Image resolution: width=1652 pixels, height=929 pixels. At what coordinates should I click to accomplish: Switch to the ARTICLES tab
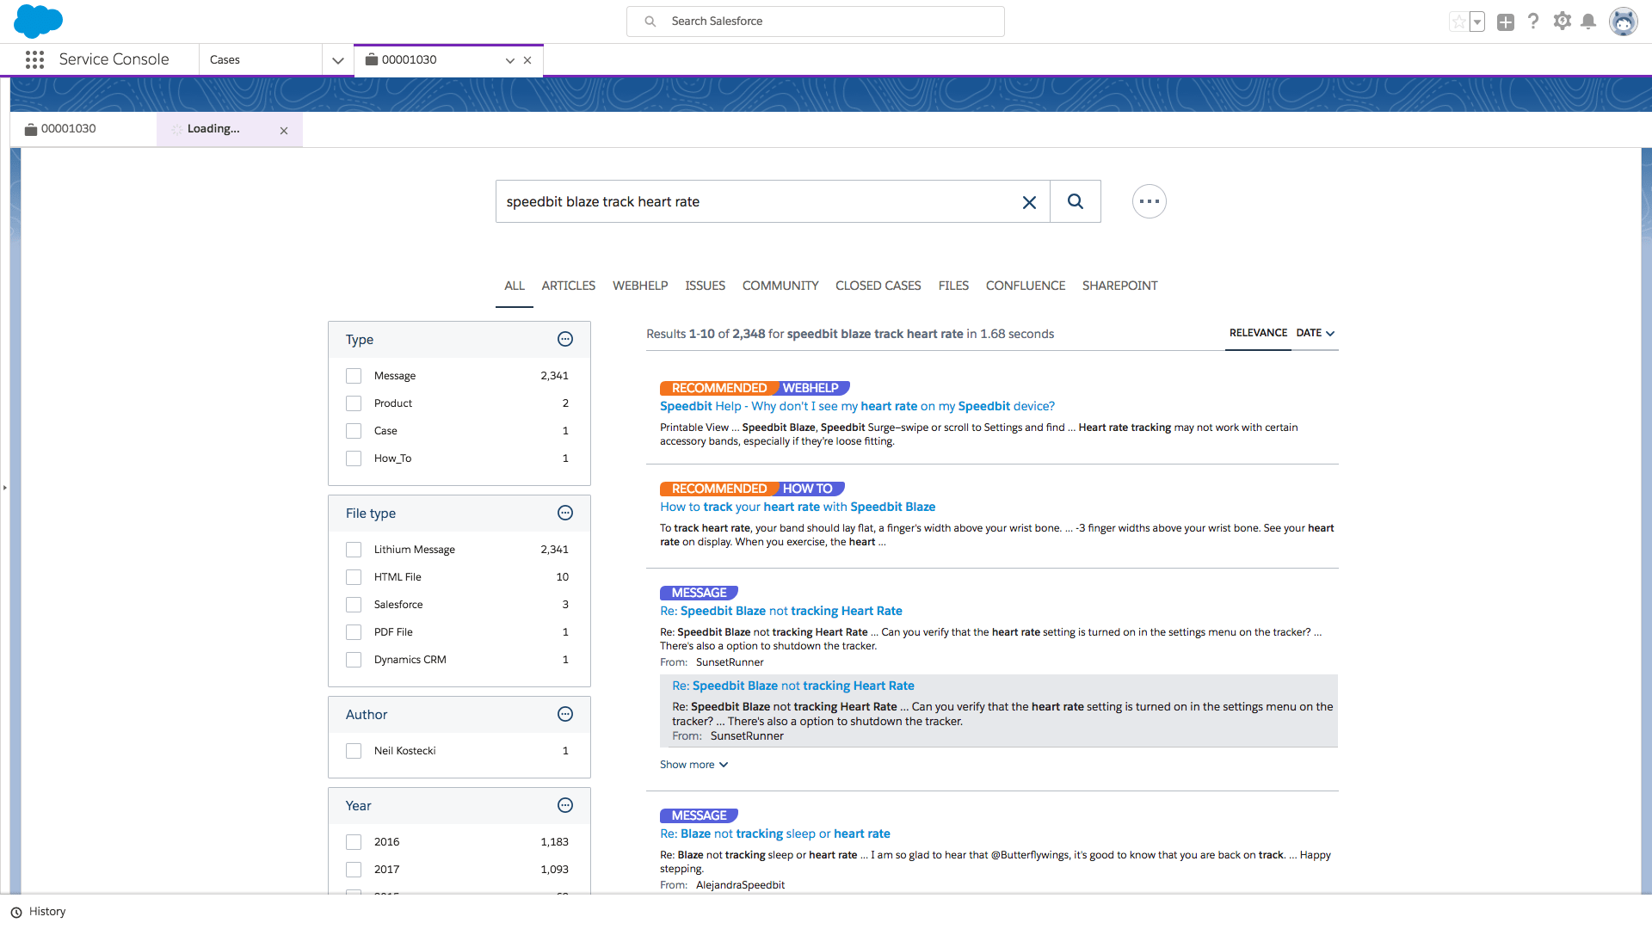(x=569, y=286)
